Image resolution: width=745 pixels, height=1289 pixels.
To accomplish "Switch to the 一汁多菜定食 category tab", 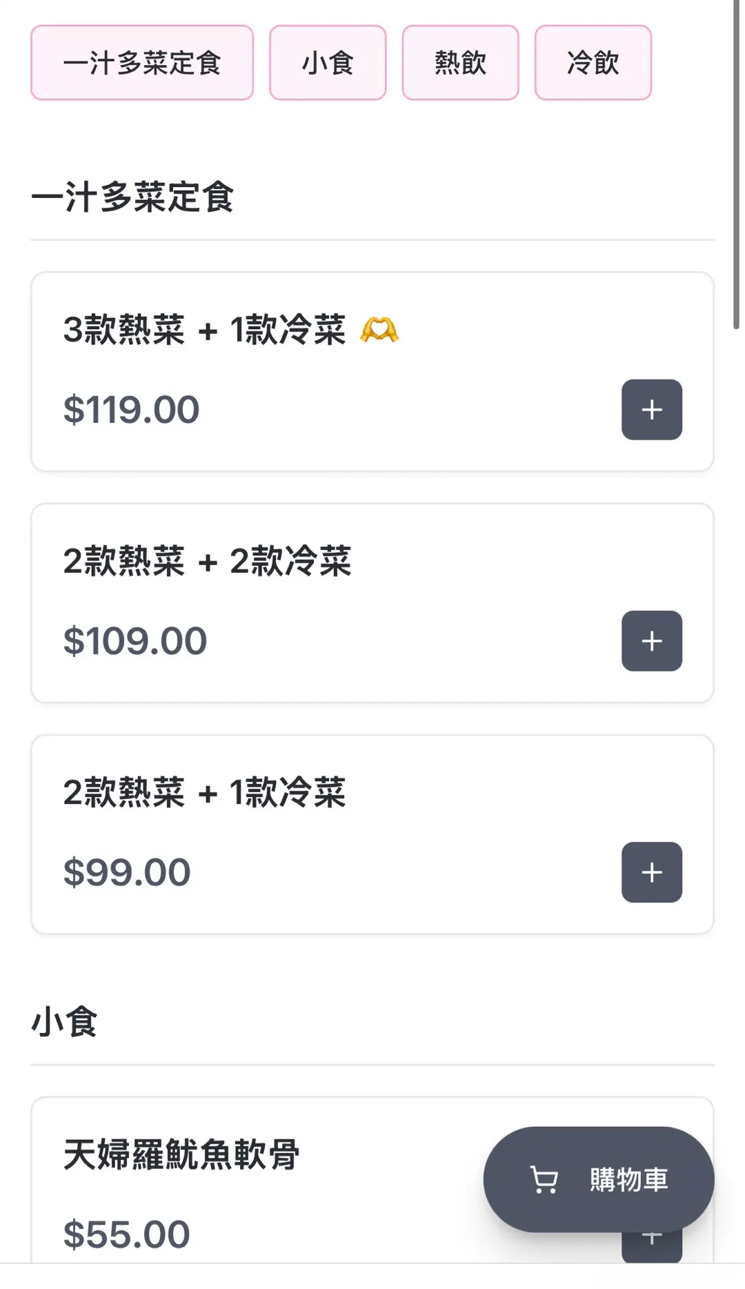I will click(142, 63).
